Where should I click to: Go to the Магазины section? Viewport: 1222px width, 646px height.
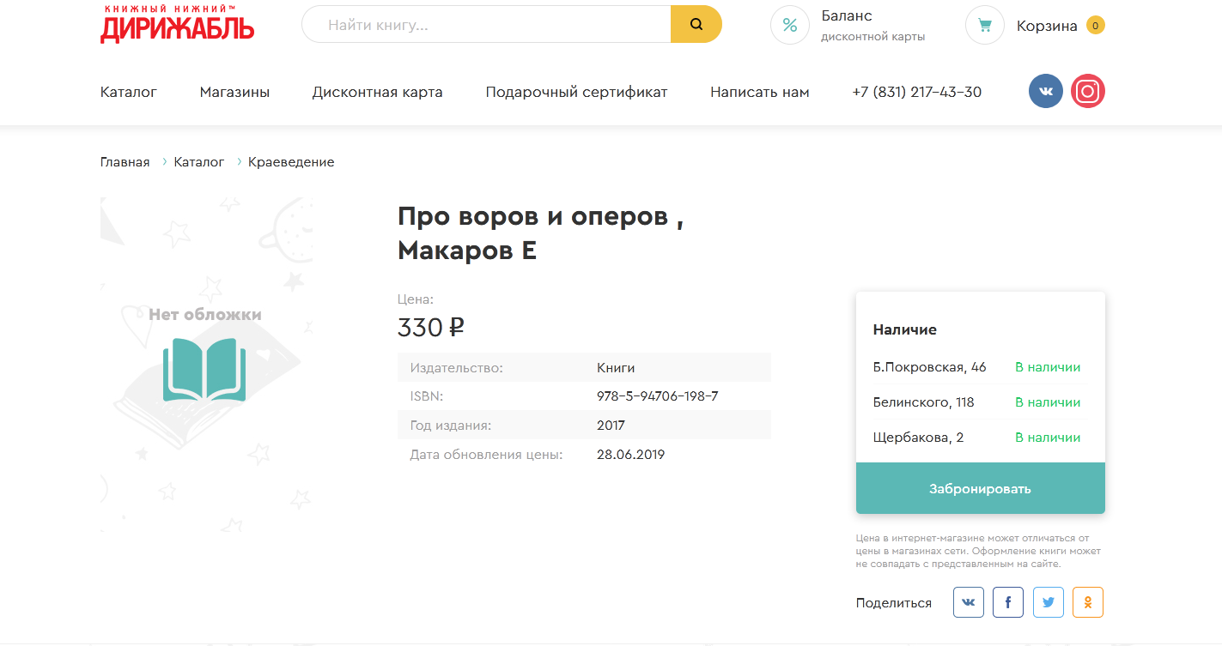[x=234, y=93]
